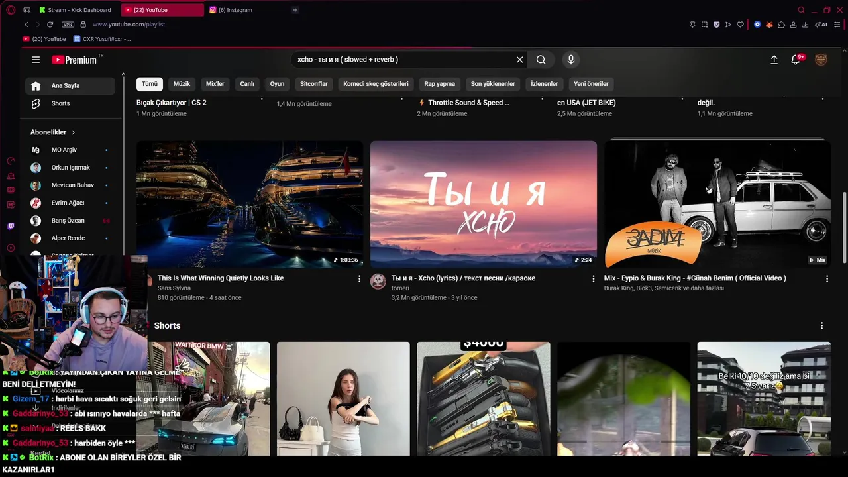The height and width of the screenshot is (477, 848).
Task: Open the player icon in Opera sidebar
Action: (x=11, y=248)
